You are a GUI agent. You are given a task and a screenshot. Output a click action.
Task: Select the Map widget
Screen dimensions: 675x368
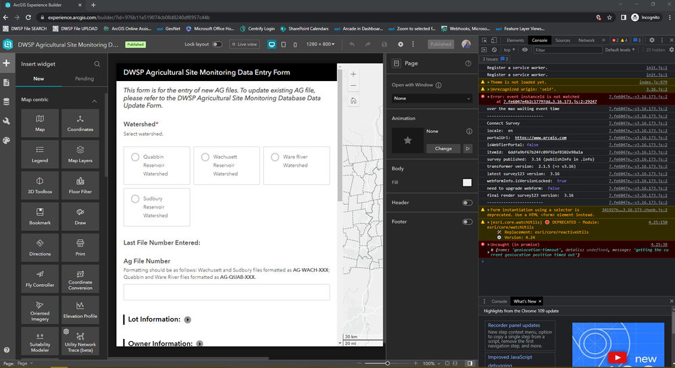point(40,123)
